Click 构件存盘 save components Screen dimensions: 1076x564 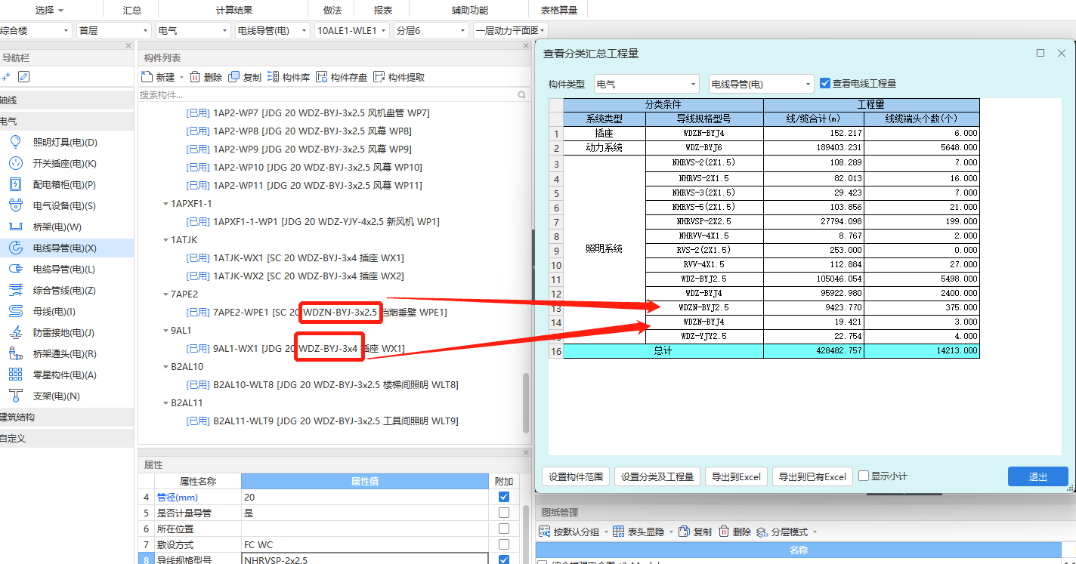[342, 77]
